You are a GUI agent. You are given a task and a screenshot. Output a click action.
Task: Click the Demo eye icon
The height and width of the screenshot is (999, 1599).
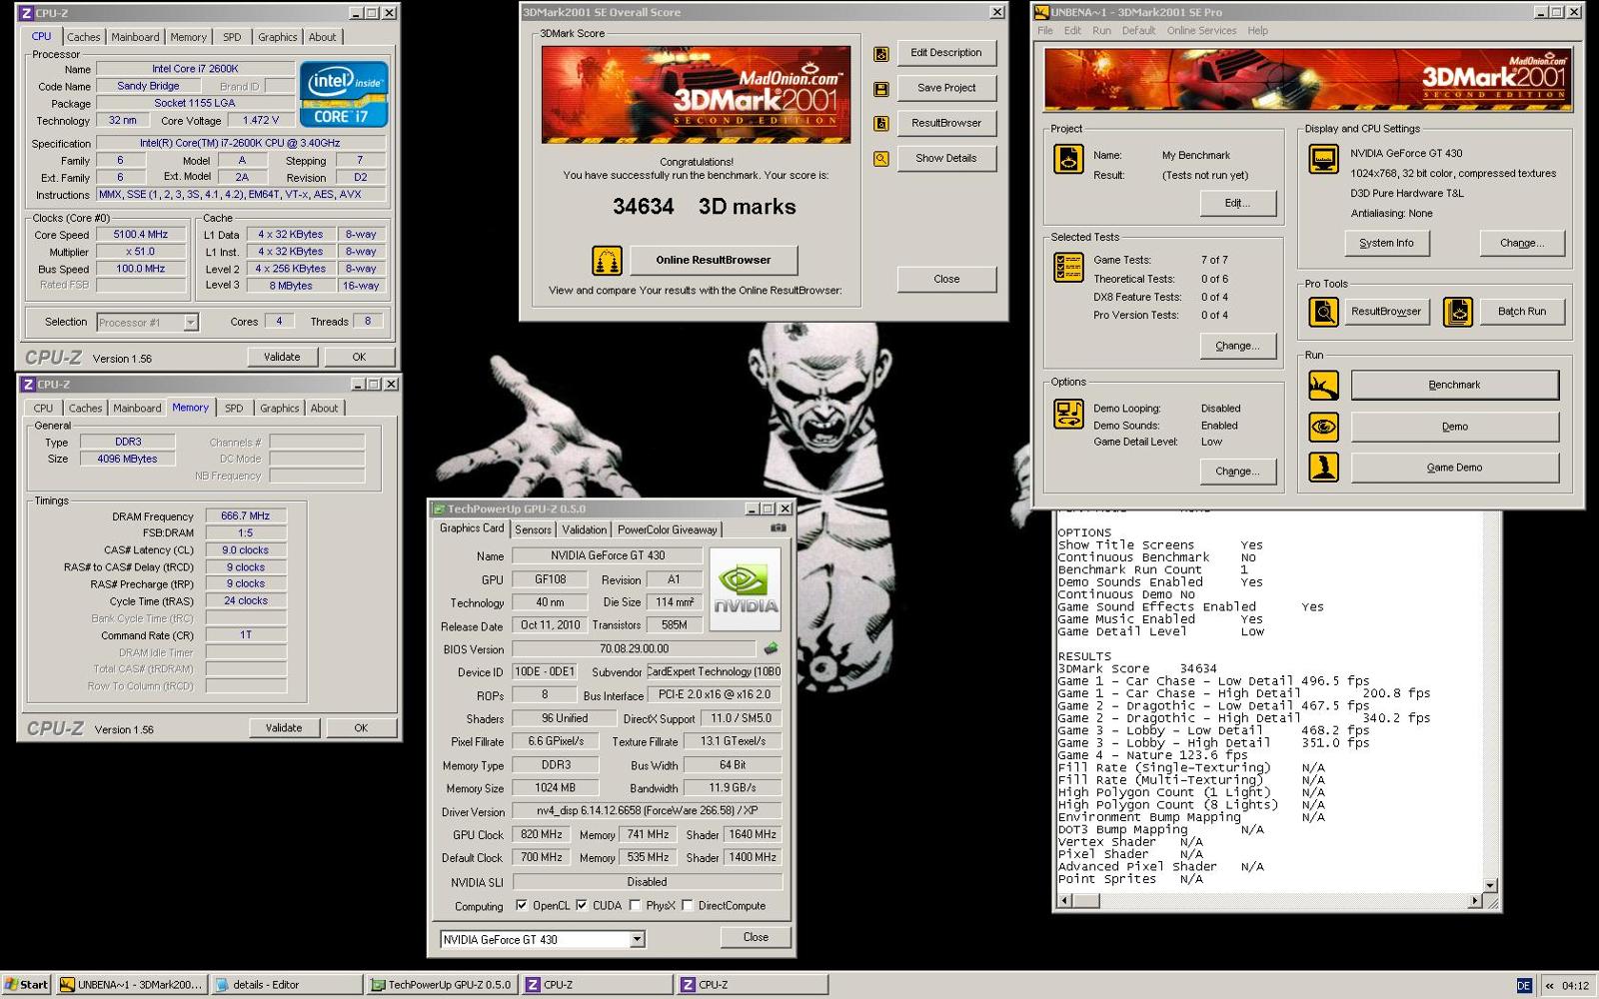tap(1324, 427)
